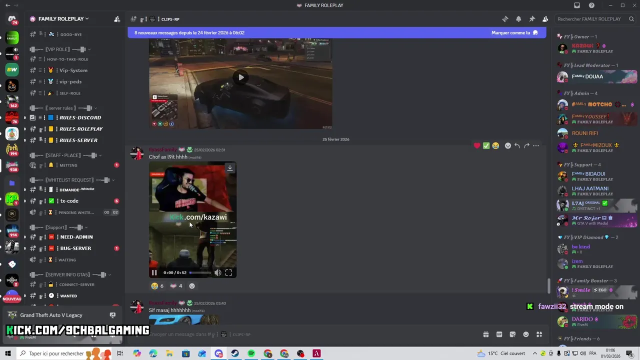640x360 pixels.
Task: Open the NEED-ADMIN channel
Action: pos(74,237)
